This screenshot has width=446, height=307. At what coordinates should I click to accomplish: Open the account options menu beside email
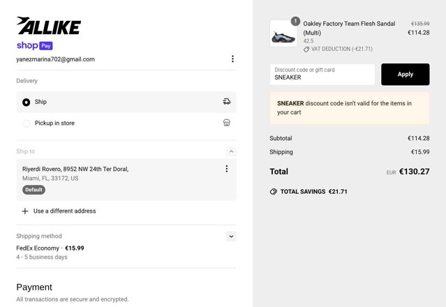coord(232,59)
